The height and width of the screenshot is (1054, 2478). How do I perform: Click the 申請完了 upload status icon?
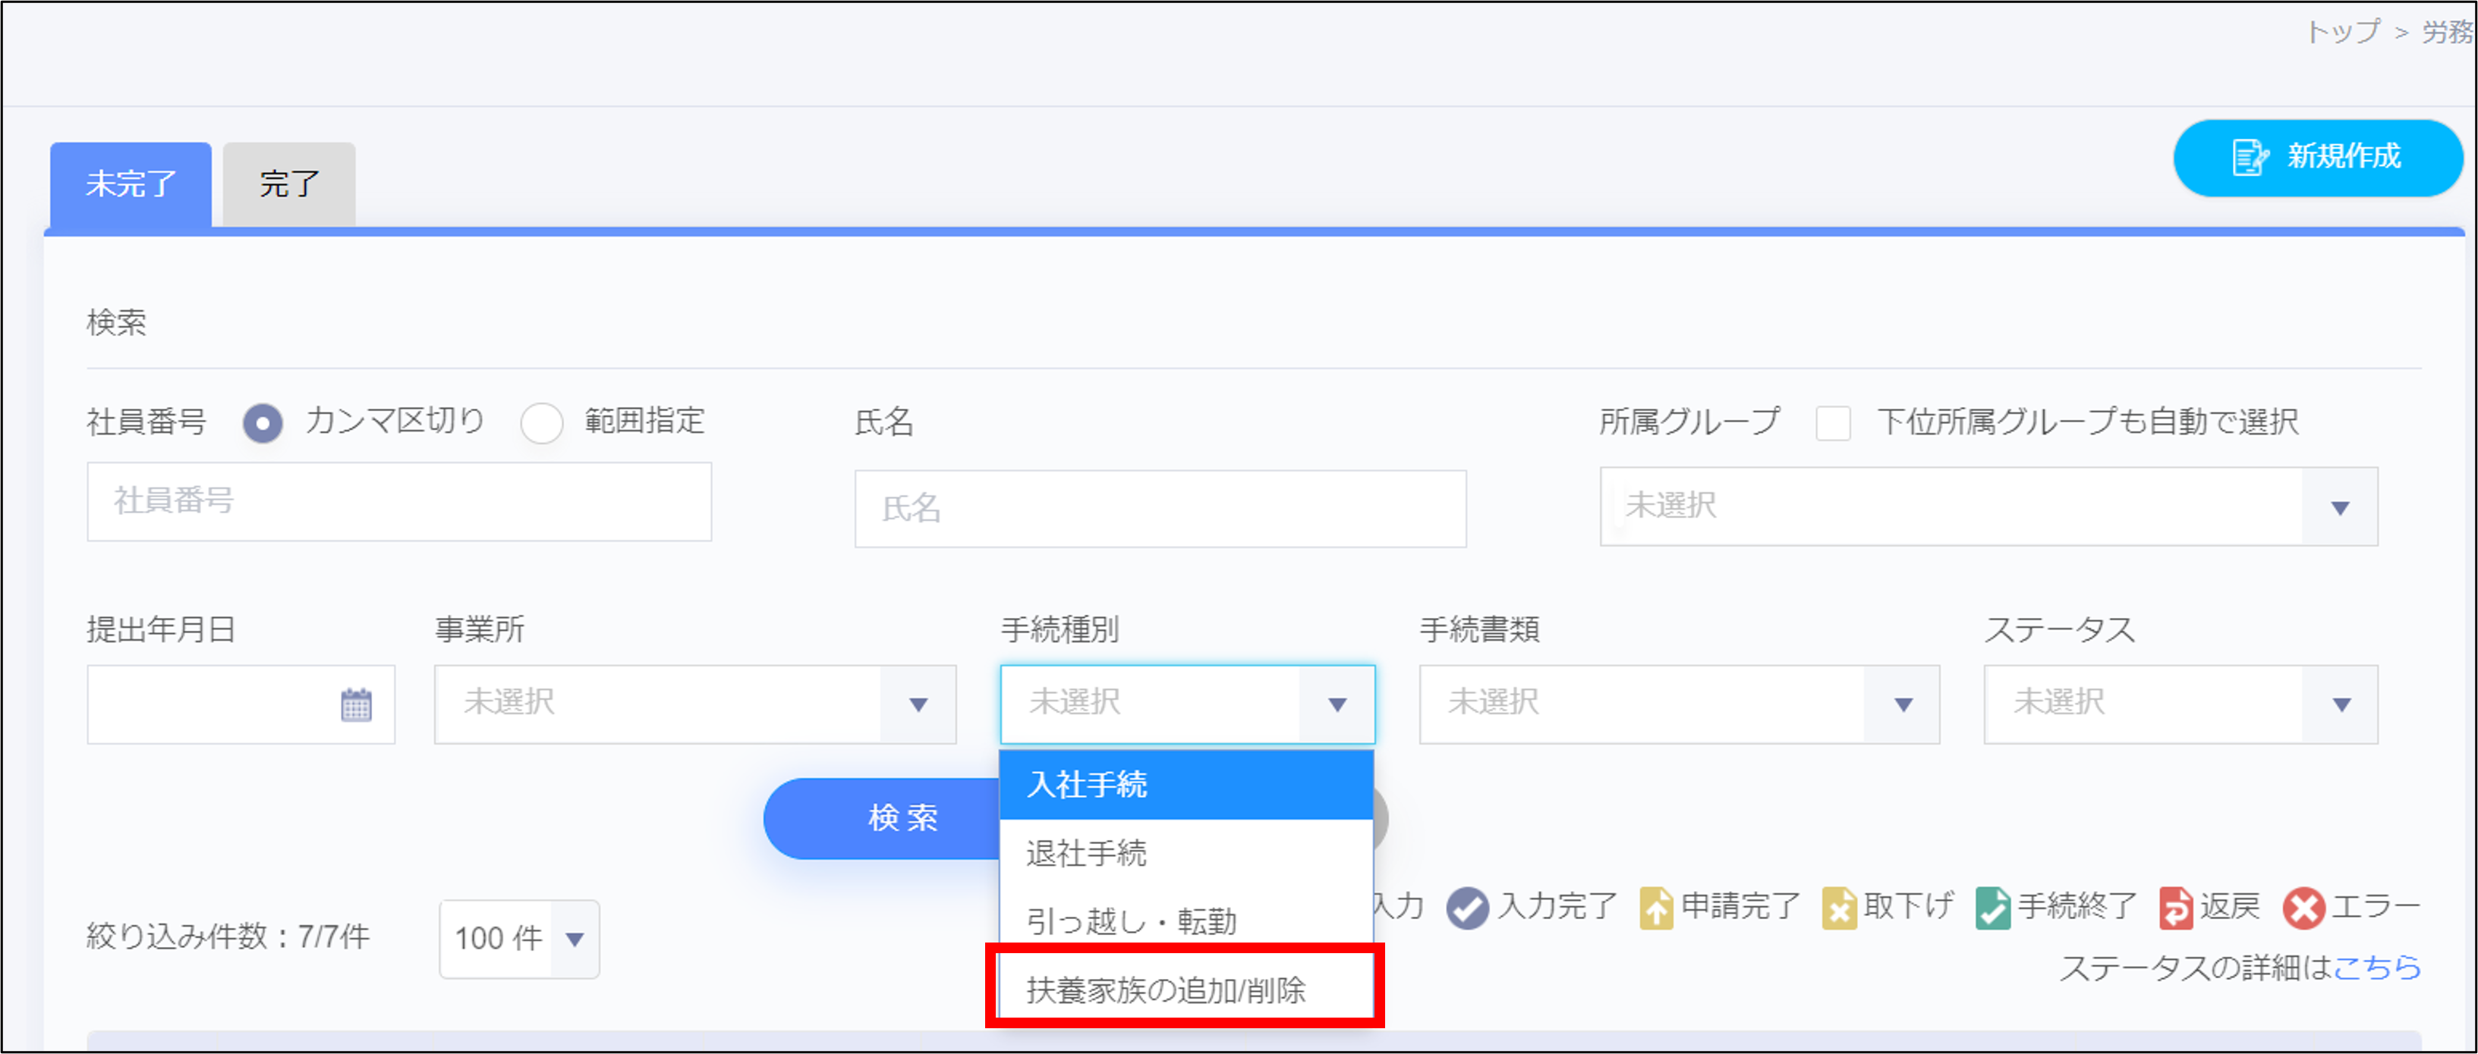(1655, 907)
